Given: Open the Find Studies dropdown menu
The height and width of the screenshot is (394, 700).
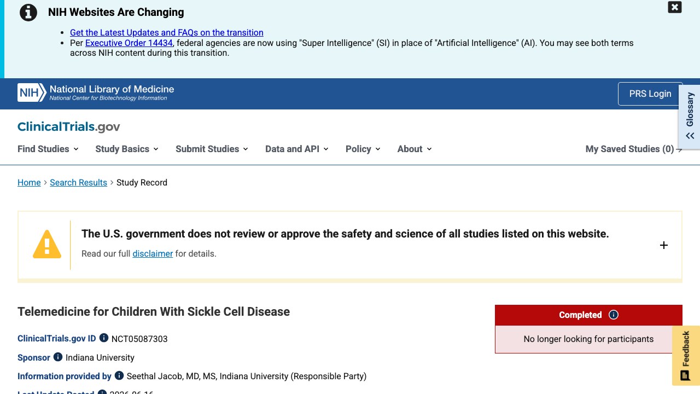Looking at the screenshot, I should 48,149.
